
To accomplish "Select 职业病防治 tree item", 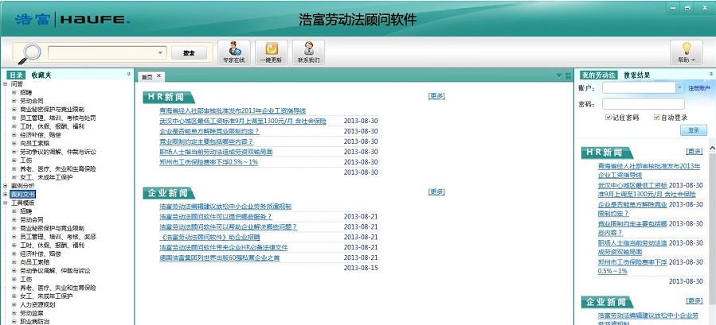I will [x=35, y=321].
